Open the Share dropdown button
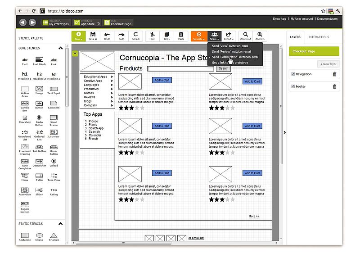The height and width of the screenshot is (253, 360). (215, 36)
